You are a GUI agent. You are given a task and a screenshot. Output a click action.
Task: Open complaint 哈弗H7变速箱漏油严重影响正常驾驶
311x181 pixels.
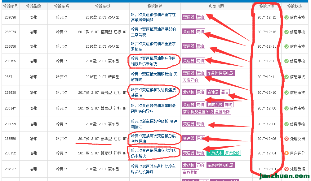(x=153, y=32)
